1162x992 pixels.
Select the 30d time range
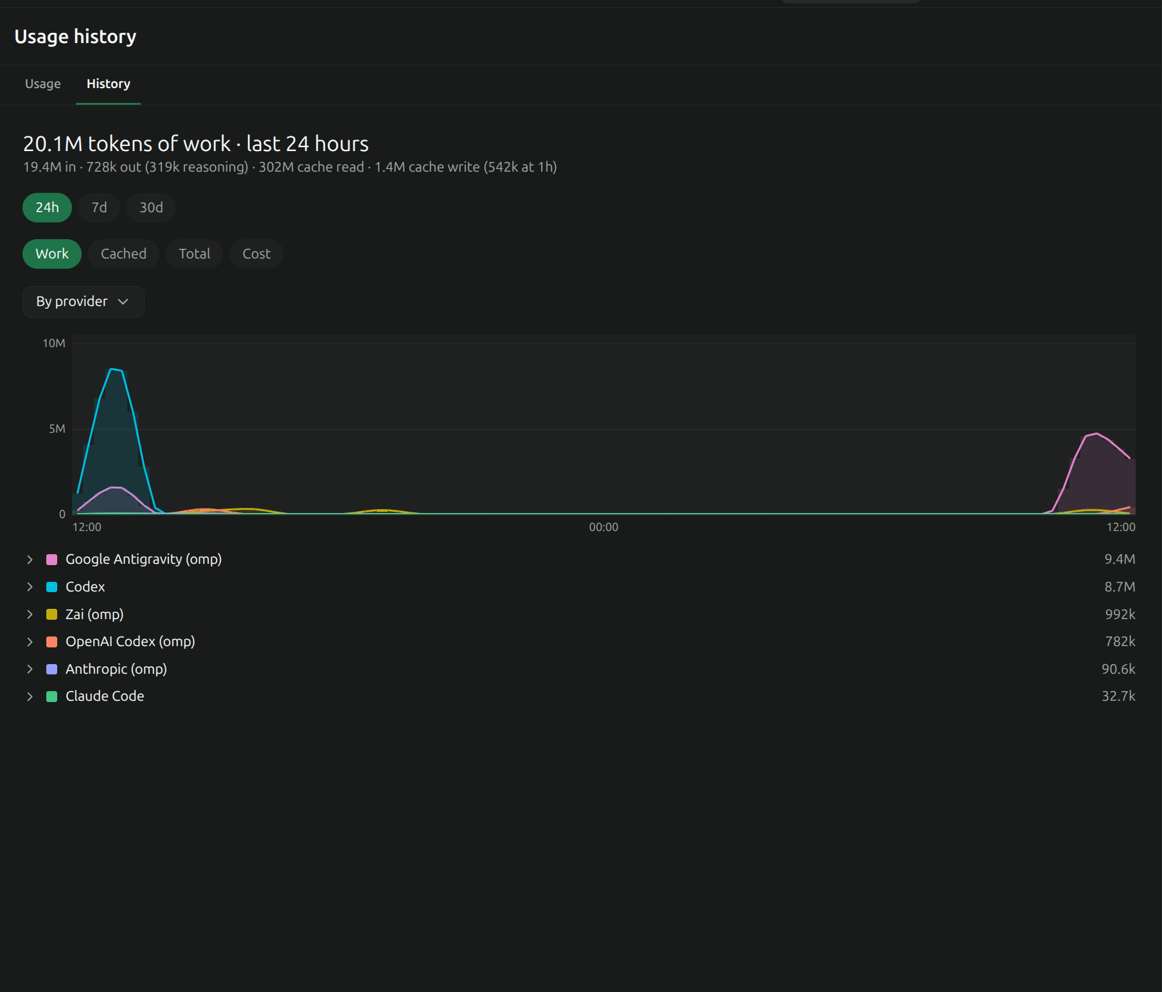click(151, 208)
